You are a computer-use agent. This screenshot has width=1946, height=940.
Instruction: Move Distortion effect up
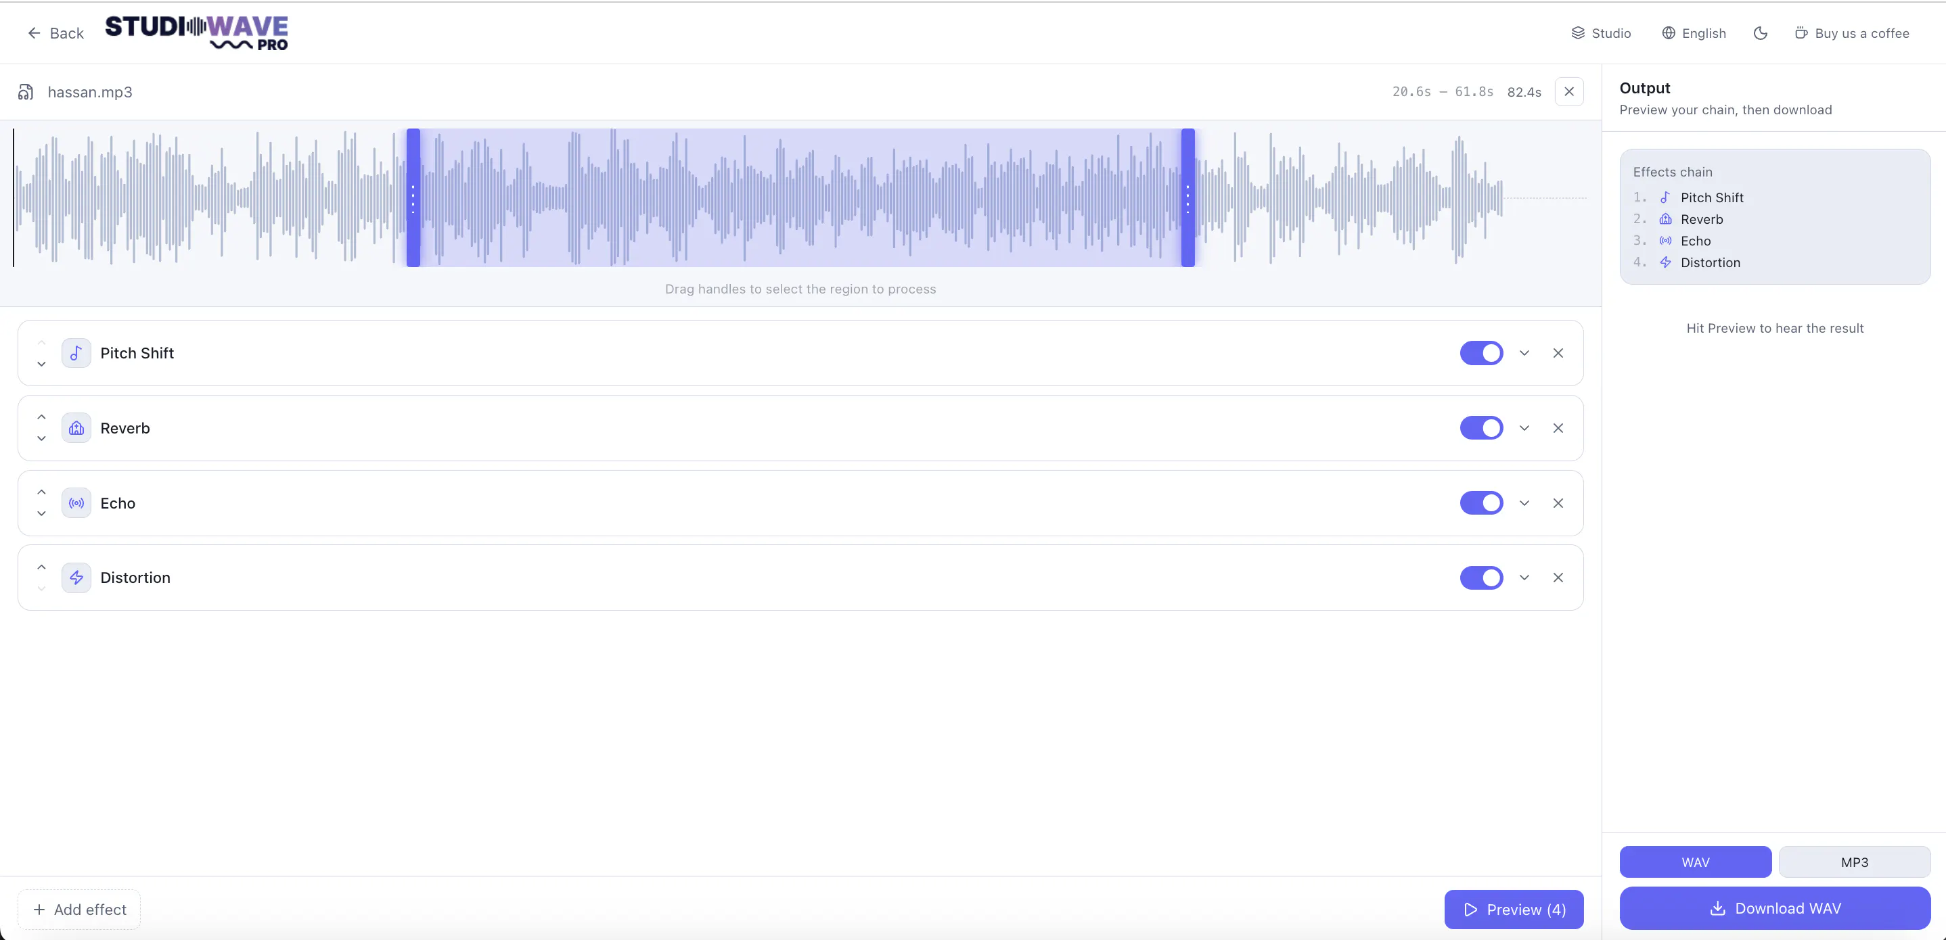[x=41, y=567]
